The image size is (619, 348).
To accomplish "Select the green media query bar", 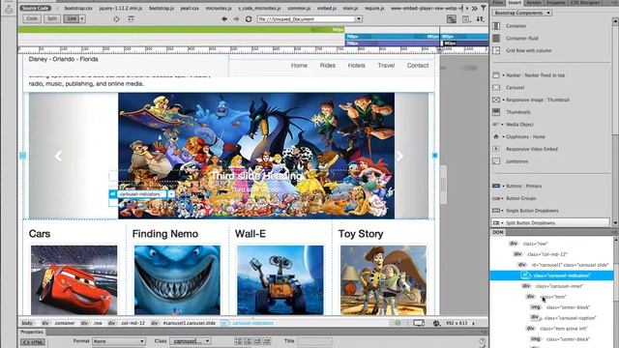I will click(181, 30).
